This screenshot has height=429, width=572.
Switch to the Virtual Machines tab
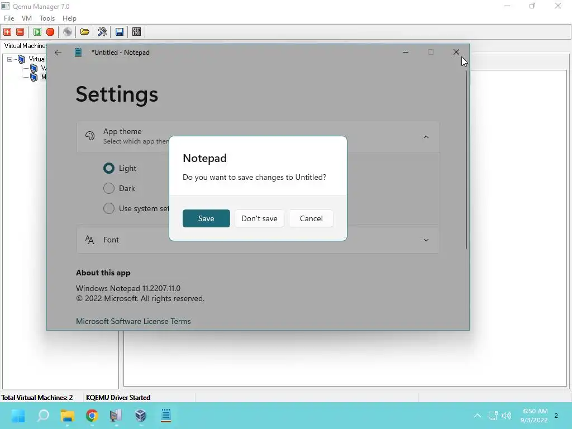(25, 46)
